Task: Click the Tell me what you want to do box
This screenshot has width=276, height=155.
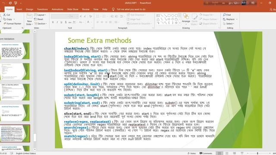Action: click(131, 9)
